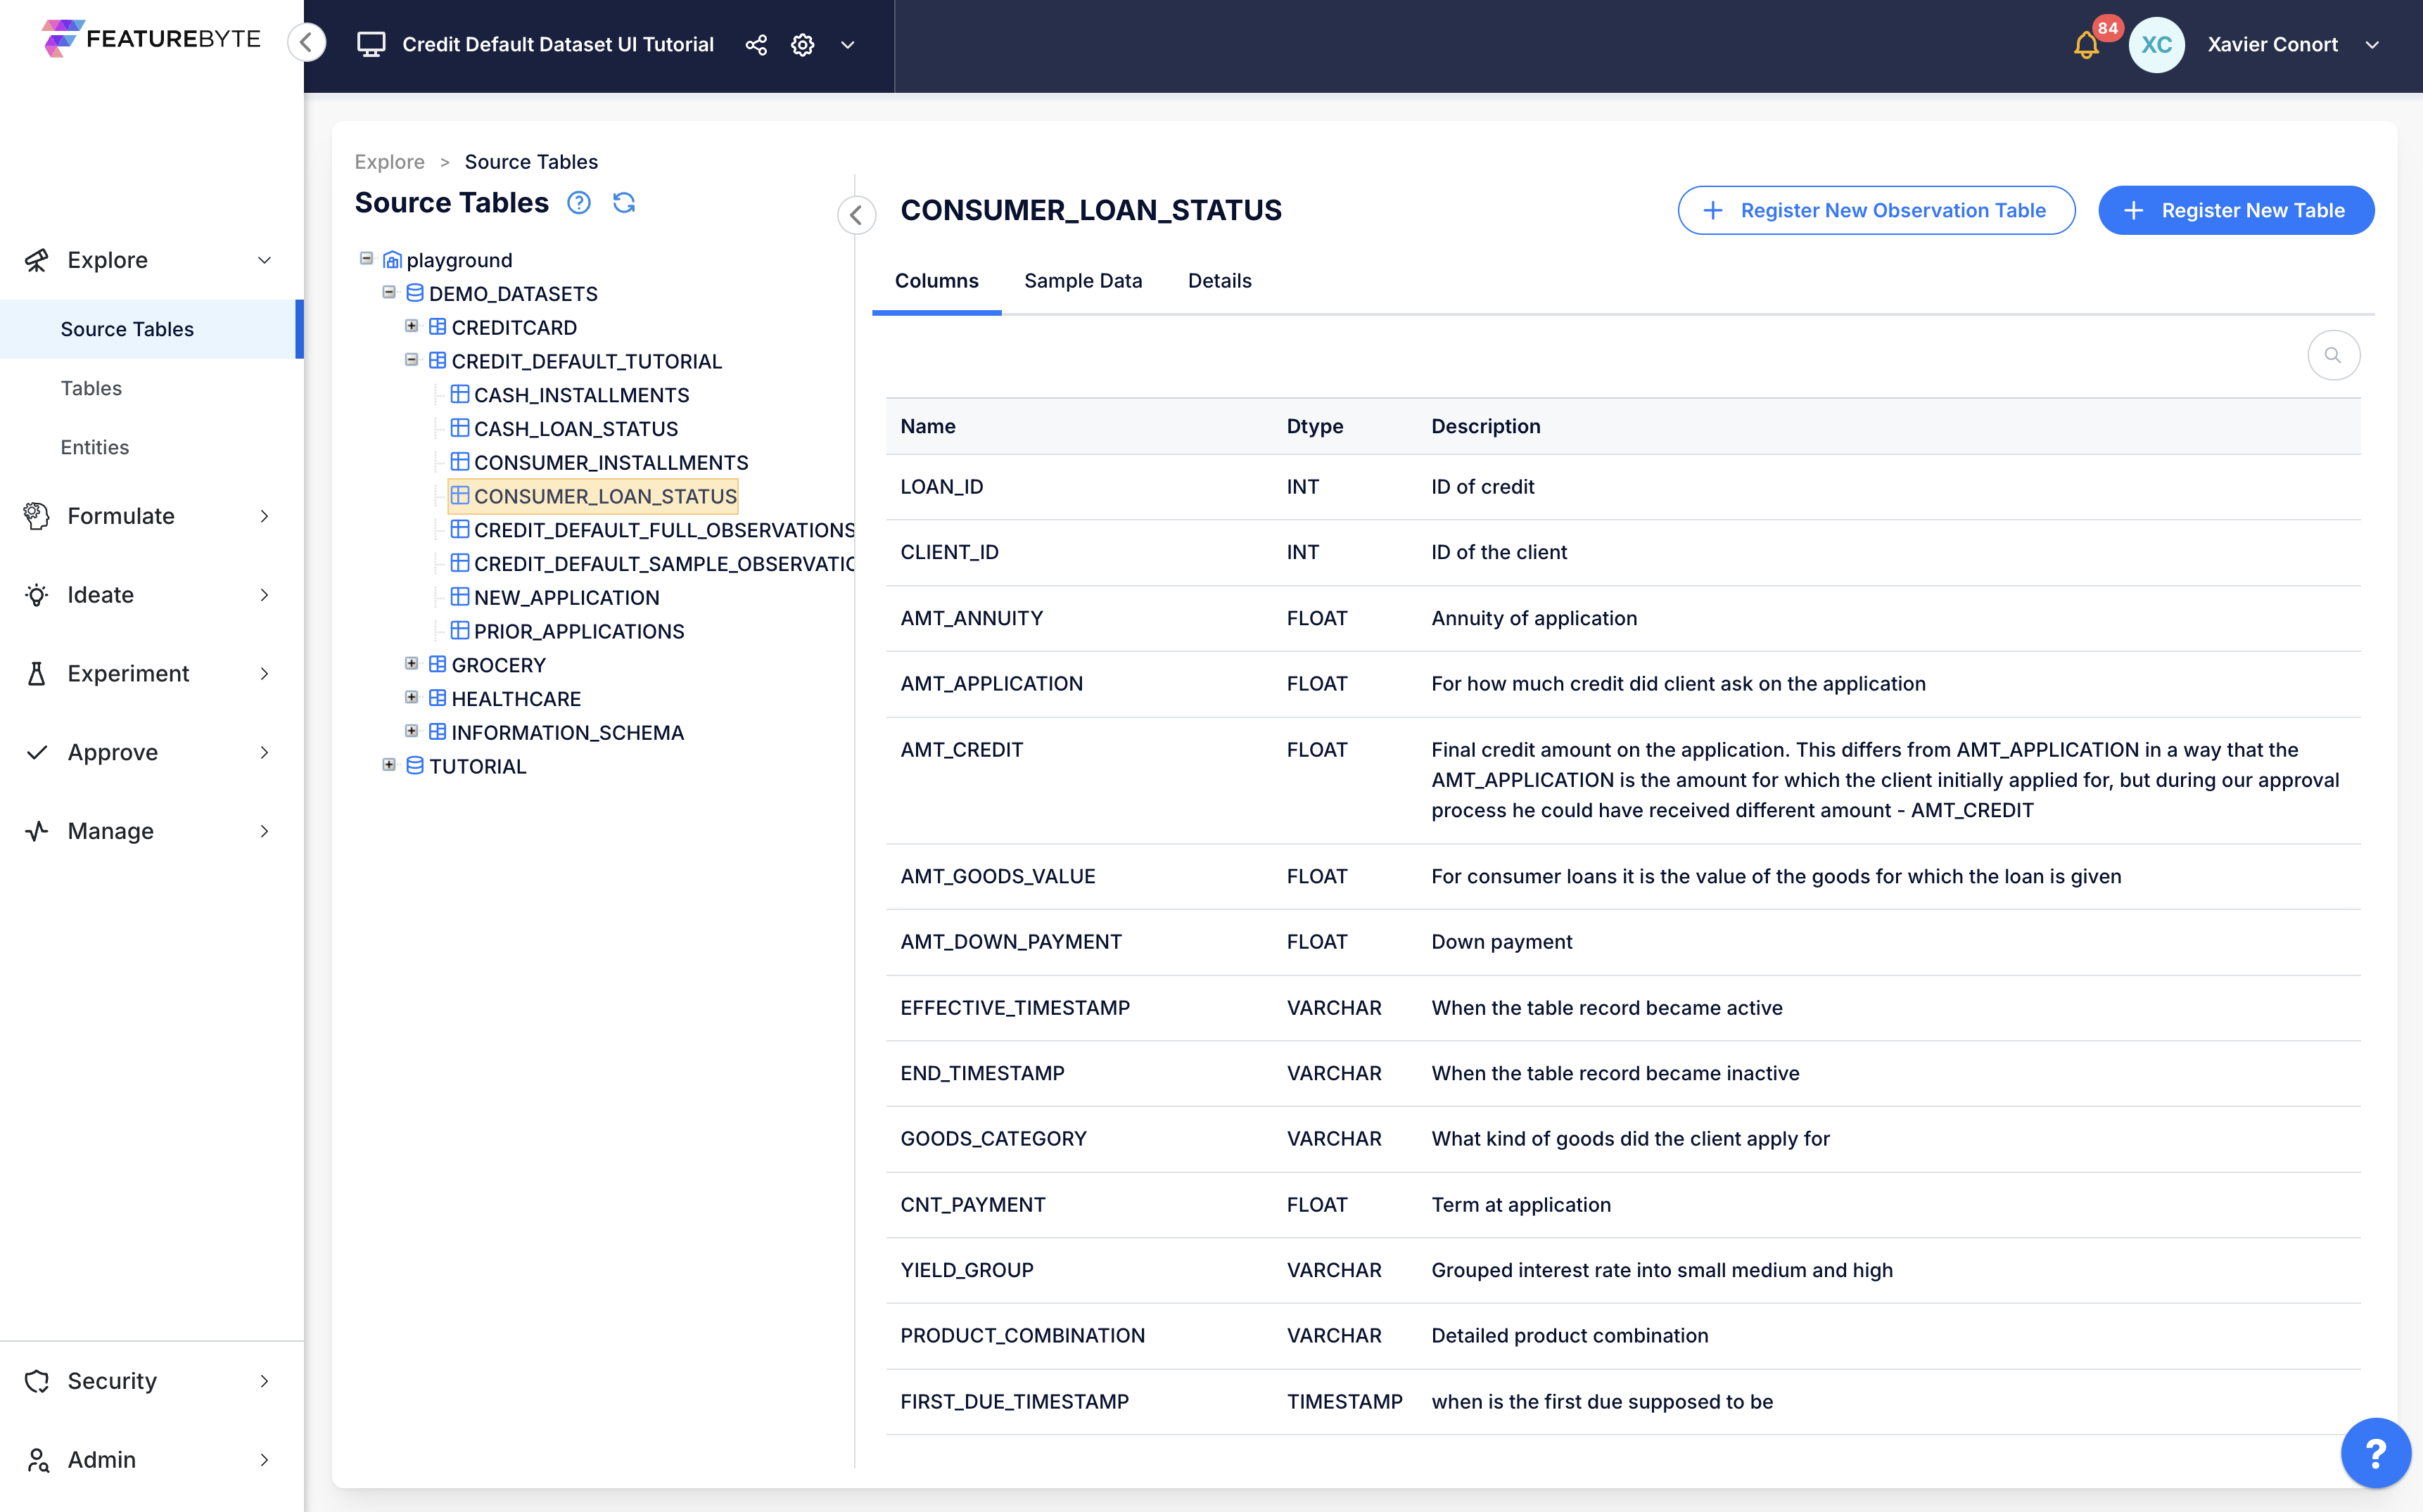
Task: Collapse the source tree panel arrow
Action: coord(856,214)
